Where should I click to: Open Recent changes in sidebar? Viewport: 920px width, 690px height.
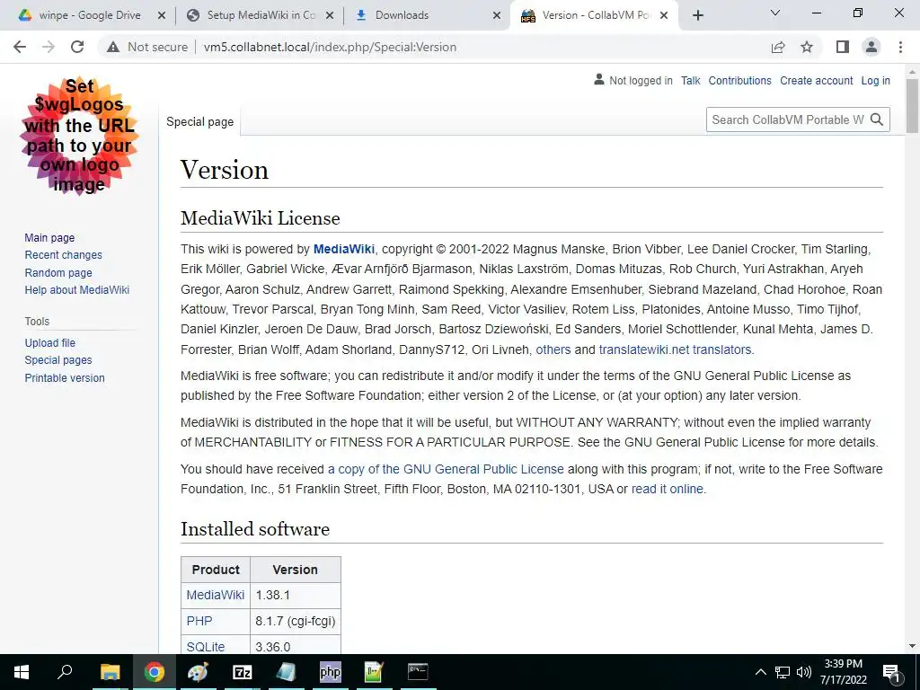click(x=64, y=255)
